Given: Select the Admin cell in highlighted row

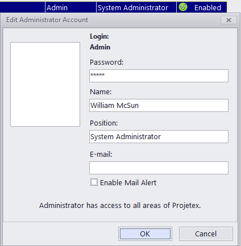Looking at the screenshot, I should click(x=70, y=7).
